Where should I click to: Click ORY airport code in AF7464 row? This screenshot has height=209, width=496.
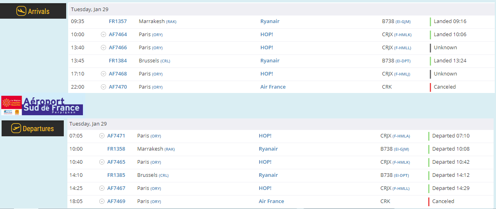pos(157,35)
